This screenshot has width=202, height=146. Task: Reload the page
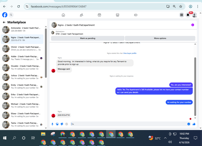tap(19, 6)
